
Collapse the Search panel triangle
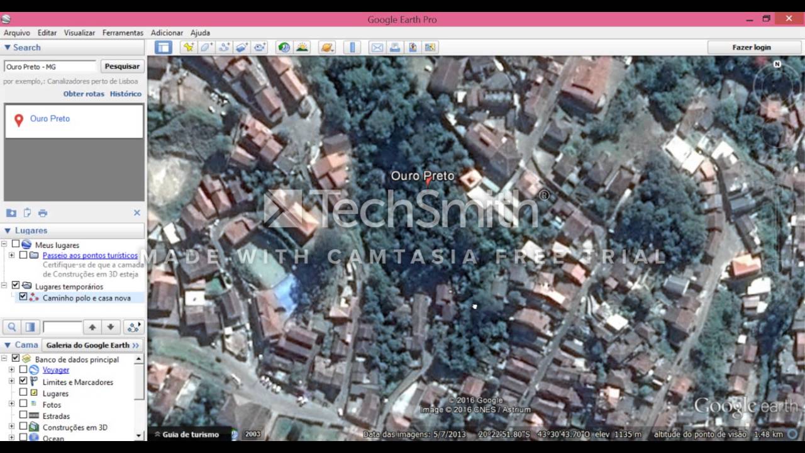click(x=8, y=47)
